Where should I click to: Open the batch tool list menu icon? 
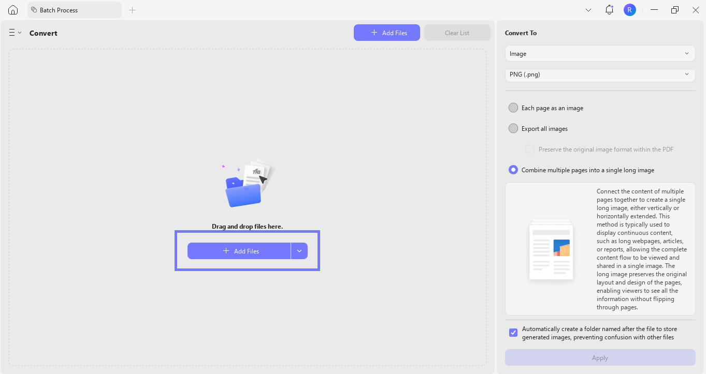15,33
